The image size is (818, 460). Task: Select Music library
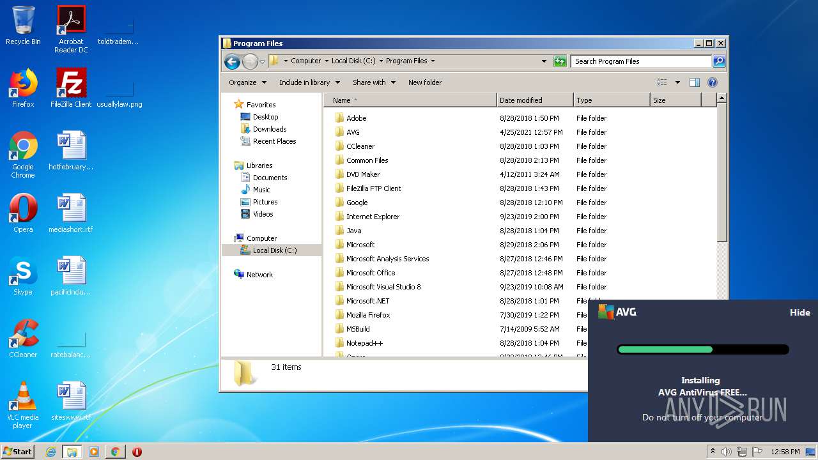pyautogui.click(x=261, y=190)
